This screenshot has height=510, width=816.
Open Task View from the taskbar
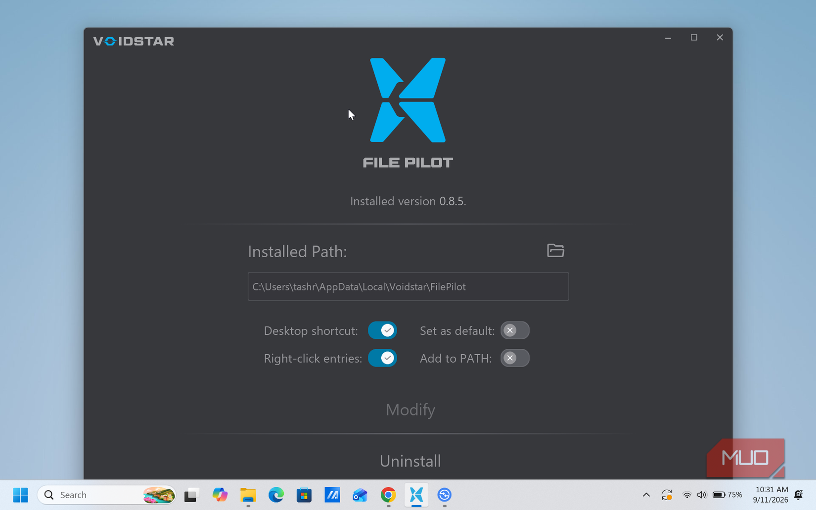coord(191,495)
